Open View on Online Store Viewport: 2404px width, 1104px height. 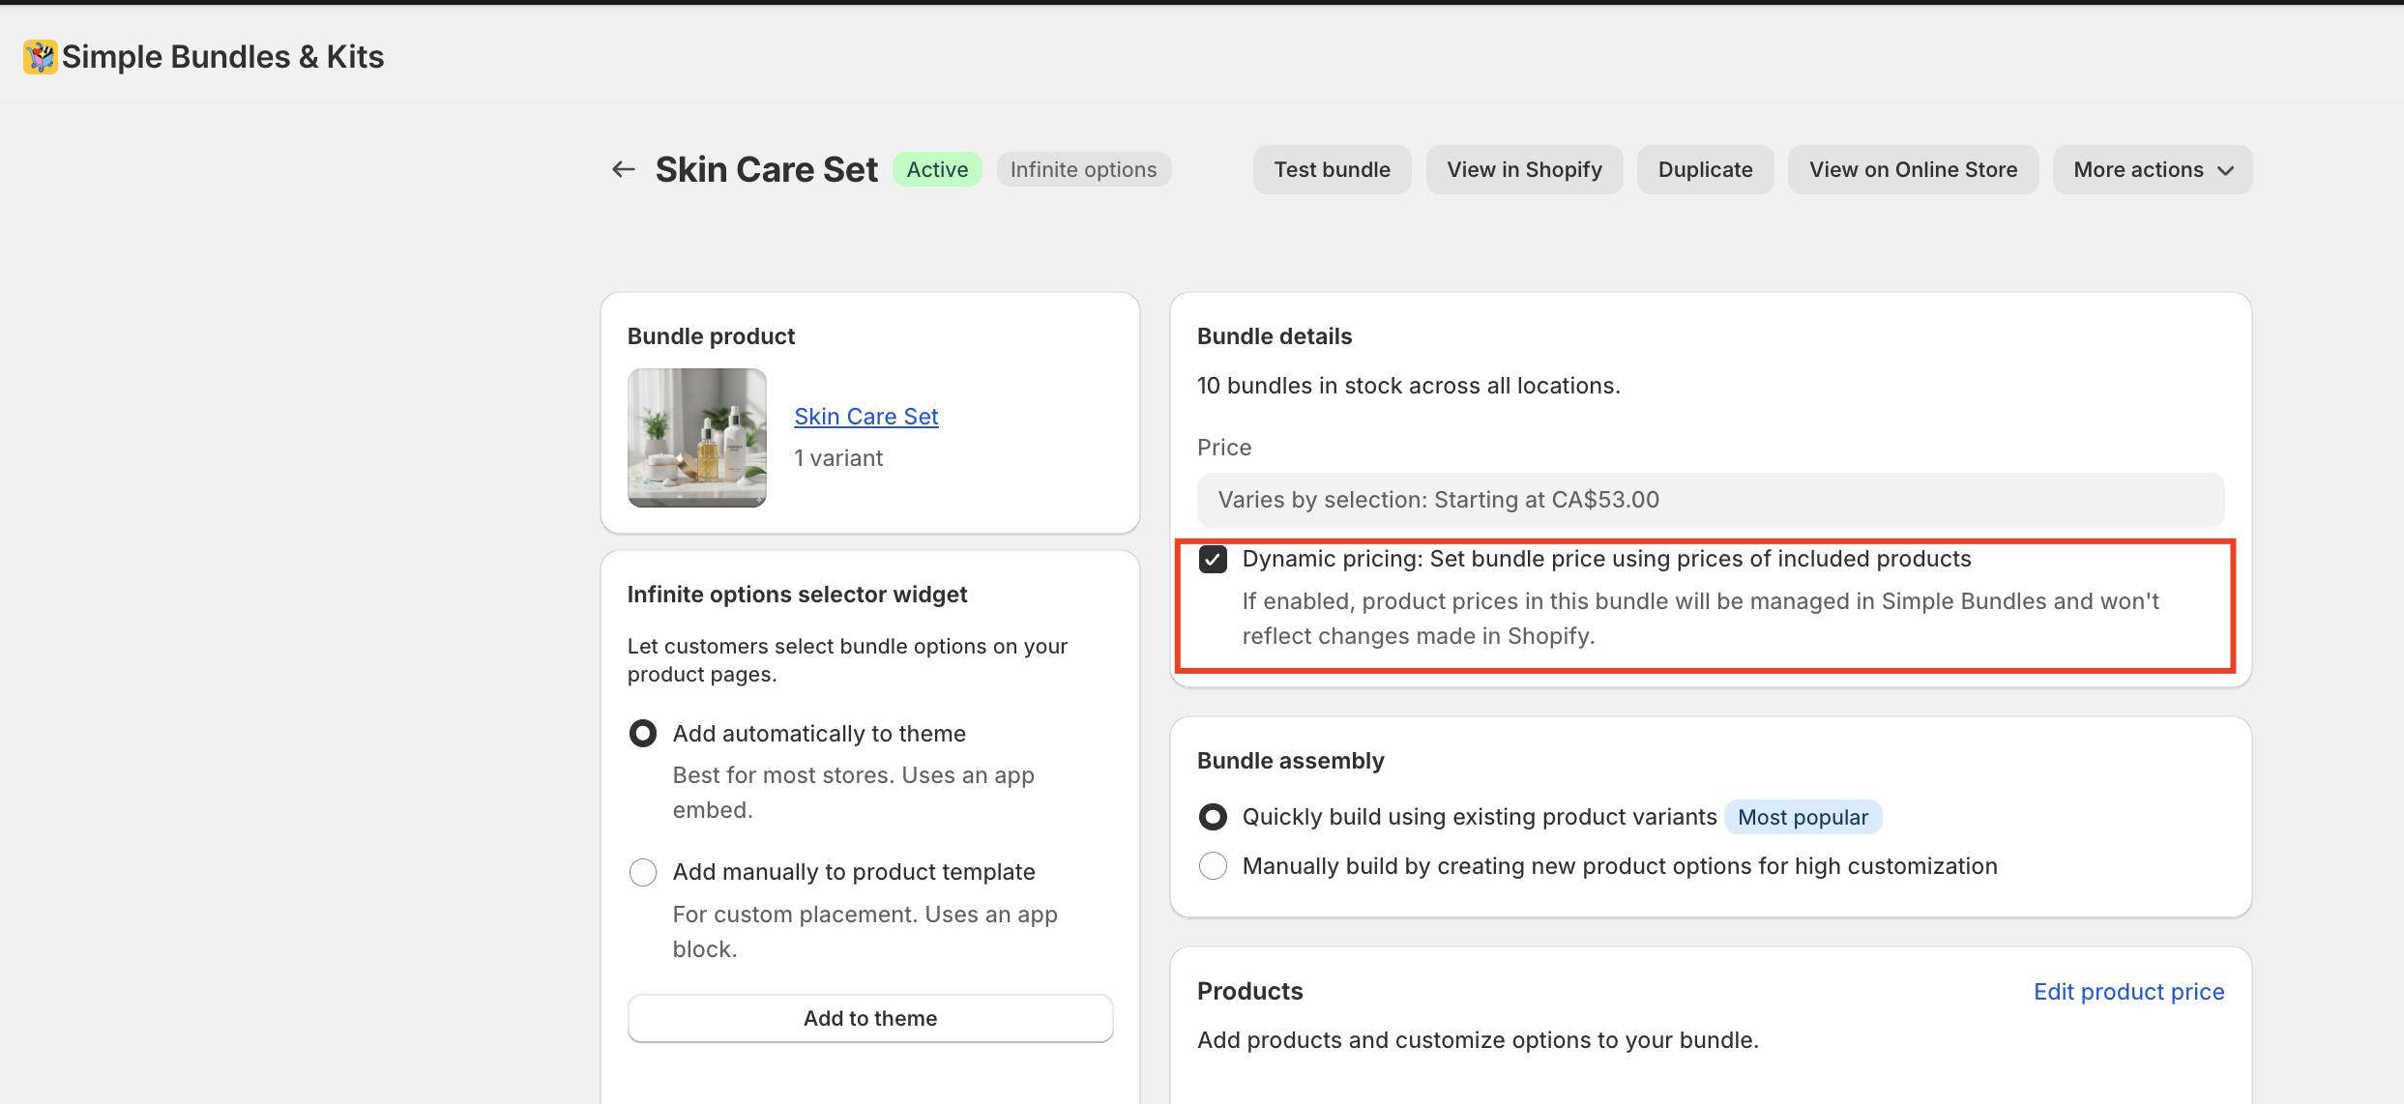tap(1913, 170)
